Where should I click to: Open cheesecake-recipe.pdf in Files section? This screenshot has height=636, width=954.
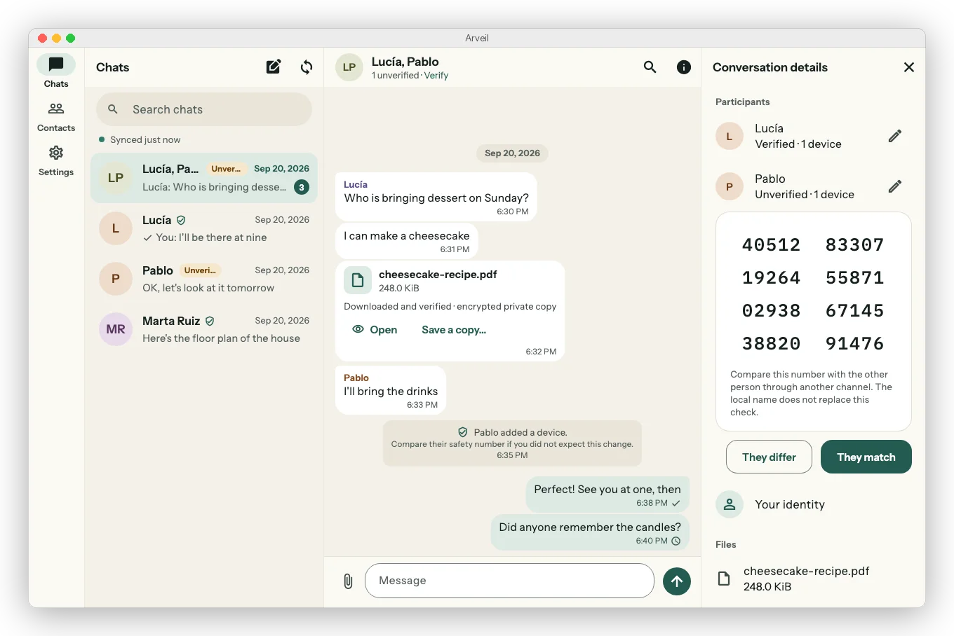click(x=814, y=579)
